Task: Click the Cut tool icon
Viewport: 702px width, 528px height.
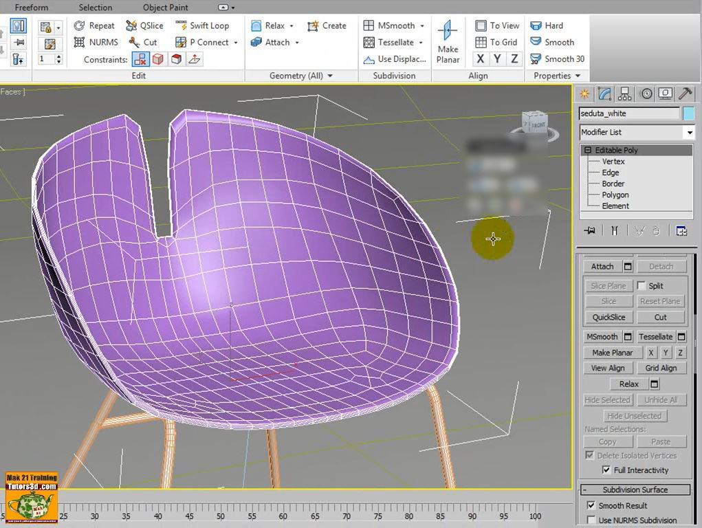Action: click(x=135, y=42)
